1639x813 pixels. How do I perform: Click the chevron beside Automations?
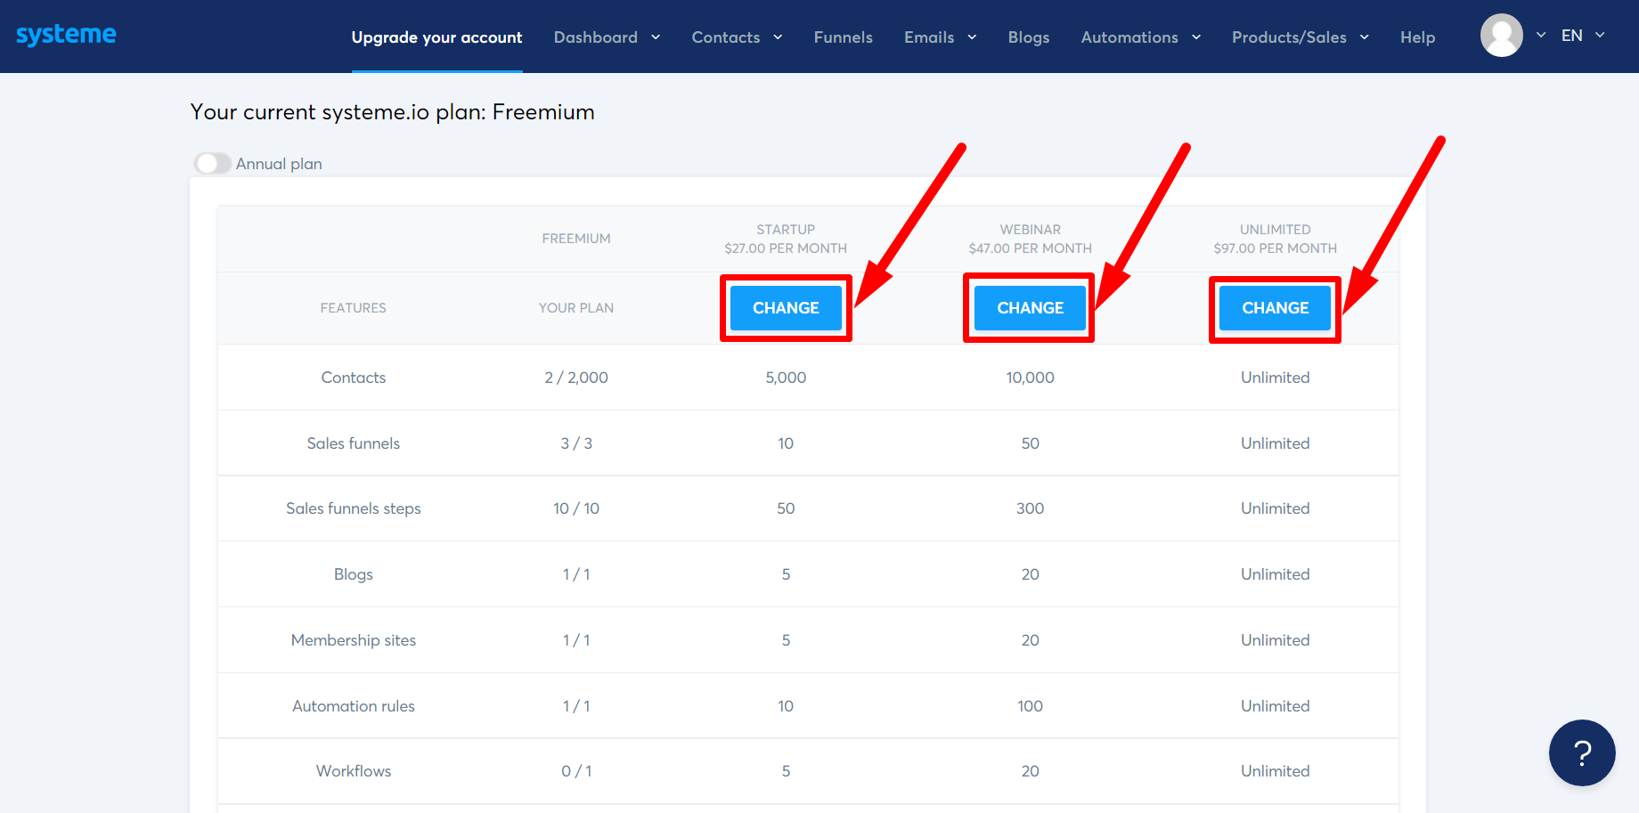point(1195,37)
